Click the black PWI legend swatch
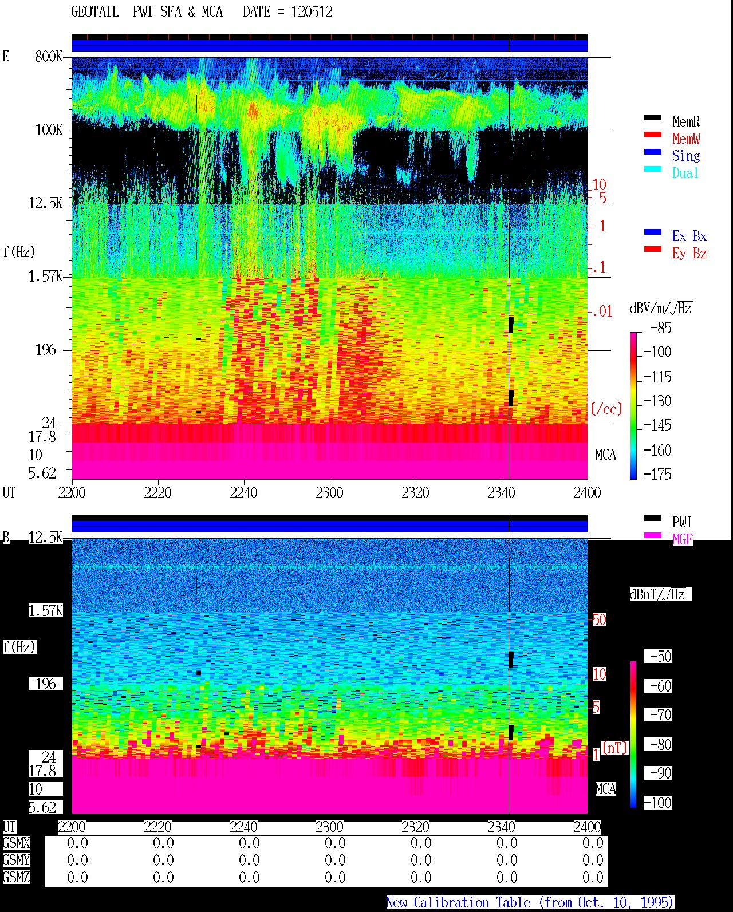733x912 pixels. pyautogui.click(x=653, y=519)
